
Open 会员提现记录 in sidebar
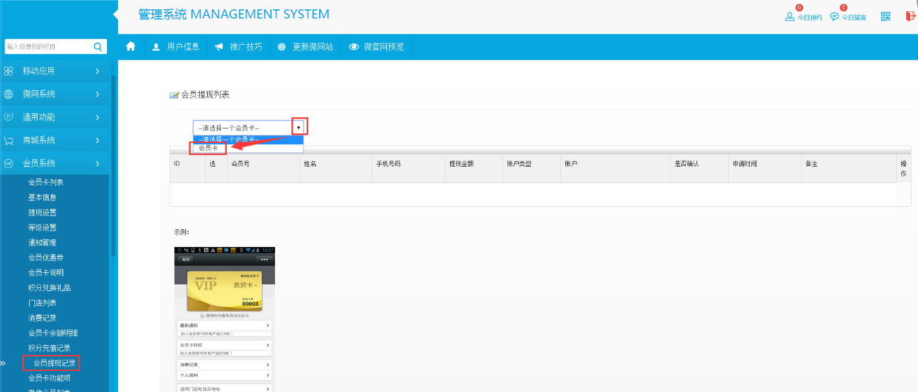point(54,363)
